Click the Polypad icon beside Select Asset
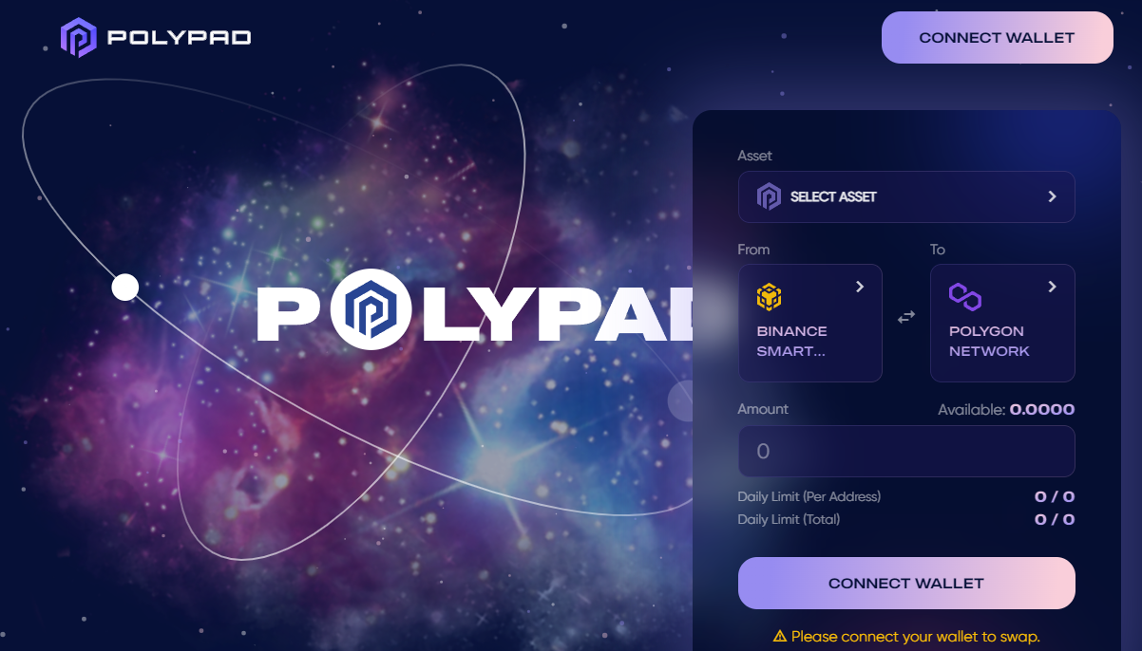Screen dimensions: 1142x651 click(768, 196)
